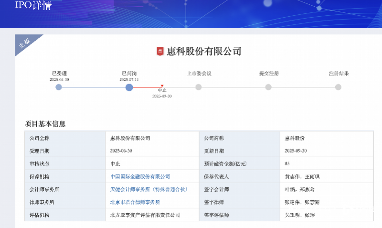Click the 中止 date text 2025-09-30 under timeline
382x228 pixels.
(x=162, y=96)
